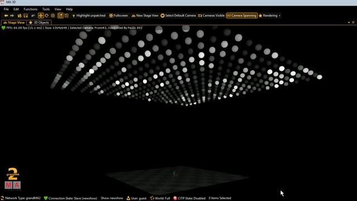
Task: Click the green Connection State heart icon
Action: pyautogui.click(x=46, y=198)
